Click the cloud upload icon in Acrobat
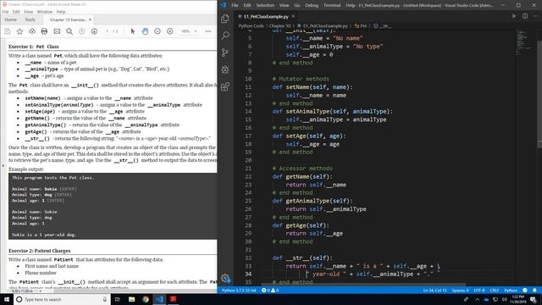Screen dimensions: 542x305 click(x=32, y=31)
